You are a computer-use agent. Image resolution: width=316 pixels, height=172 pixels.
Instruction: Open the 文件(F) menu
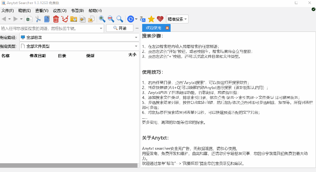coord(7,11)
